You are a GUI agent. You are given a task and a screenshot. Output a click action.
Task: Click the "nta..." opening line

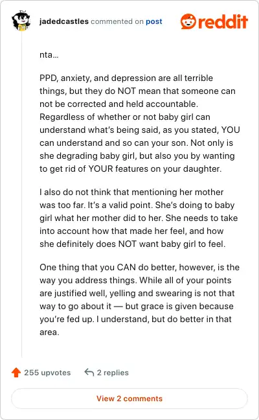[49, 54]
